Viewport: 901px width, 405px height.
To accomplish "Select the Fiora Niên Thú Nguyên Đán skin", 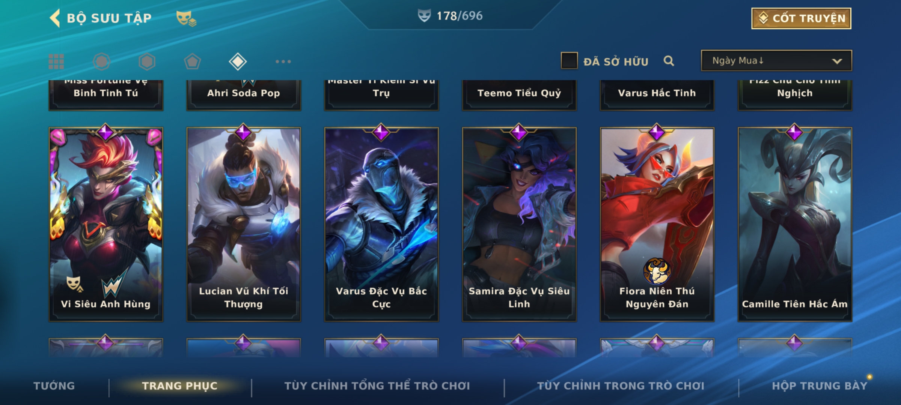I will click(x=657, y=224).
